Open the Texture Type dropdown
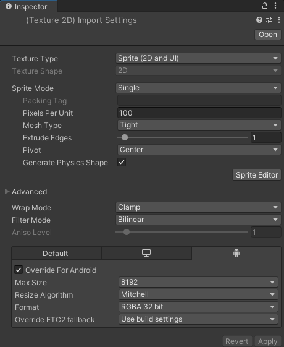Screen dimensions: 284x347 198,58
